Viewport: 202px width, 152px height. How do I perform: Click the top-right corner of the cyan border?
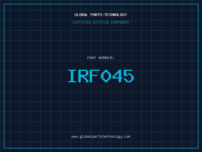click(198, 4)
